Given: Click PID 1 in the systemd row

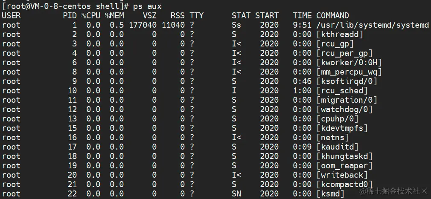Looking at the screenshot, I should coord(75,25).
